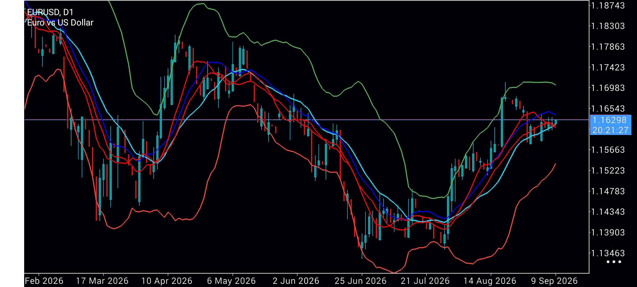Viewport: 637px width, 287px height.
Task: Click the Feb 2026 date label
Action: [44, 281]
